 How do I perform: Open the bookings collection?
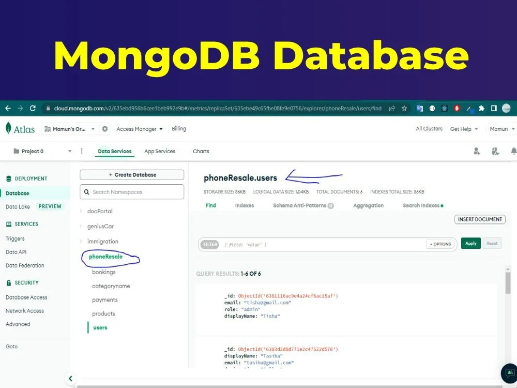tap(104, 272)
